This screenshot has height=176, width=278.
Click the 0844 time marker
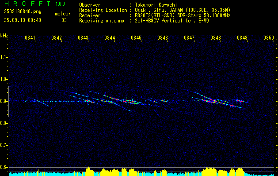110,37
